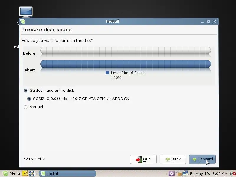The image size is (236, 177).
Task: Click the '100%' label under Linux Mint
Action: (116, 78)
